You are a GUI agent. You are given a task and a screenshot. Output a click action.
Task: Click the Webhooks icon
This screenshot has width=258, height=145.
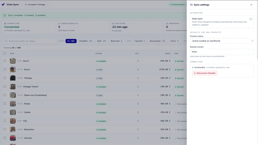coord(167,24)
